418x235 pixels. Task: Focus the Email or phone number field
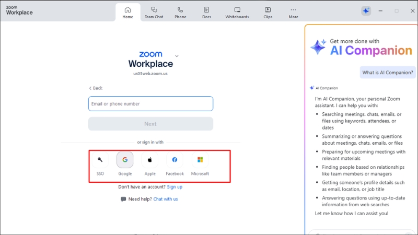pyautogui.click(x=150, y=103)
